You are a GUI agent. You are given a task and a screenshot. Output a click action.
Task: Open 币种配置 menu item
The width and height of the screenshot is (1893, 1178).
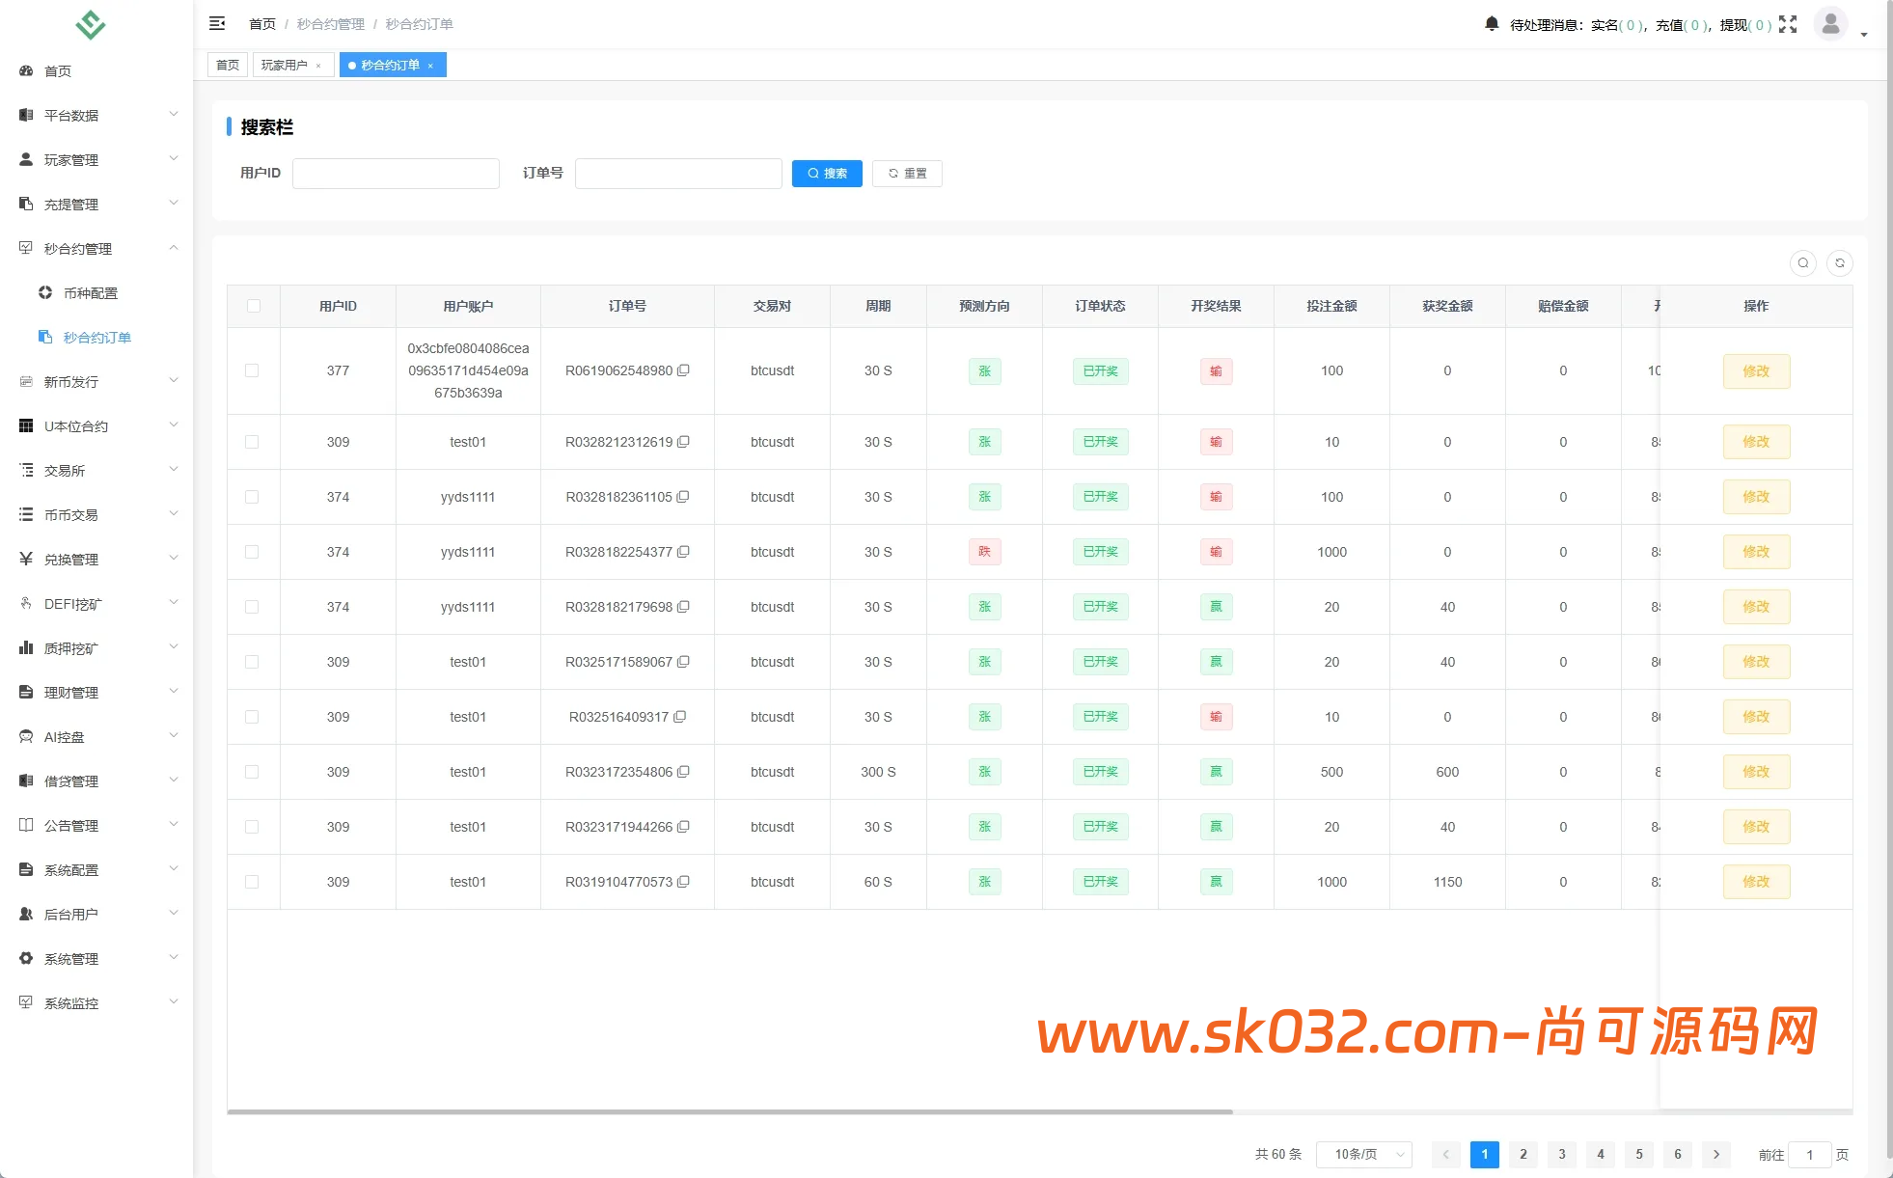pyautogui.click(x=90, y=292)
